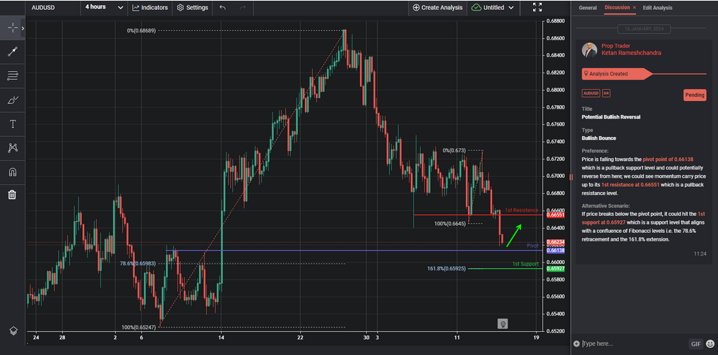This screenshot has height=355, width=718.
Task: Click the 100%(0.65247) Fibonacci label
Action: [139, 327]
